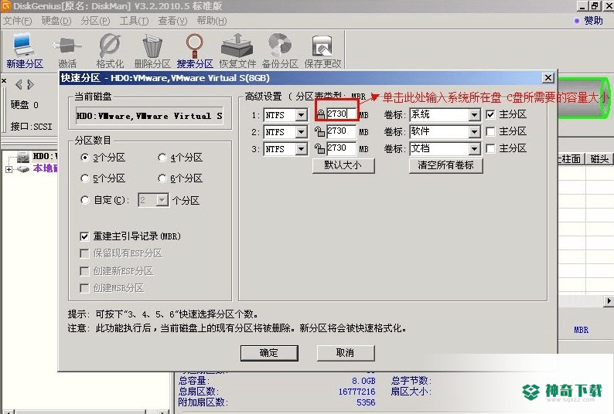Open file system dropdown for partition 1

point(301,115)
